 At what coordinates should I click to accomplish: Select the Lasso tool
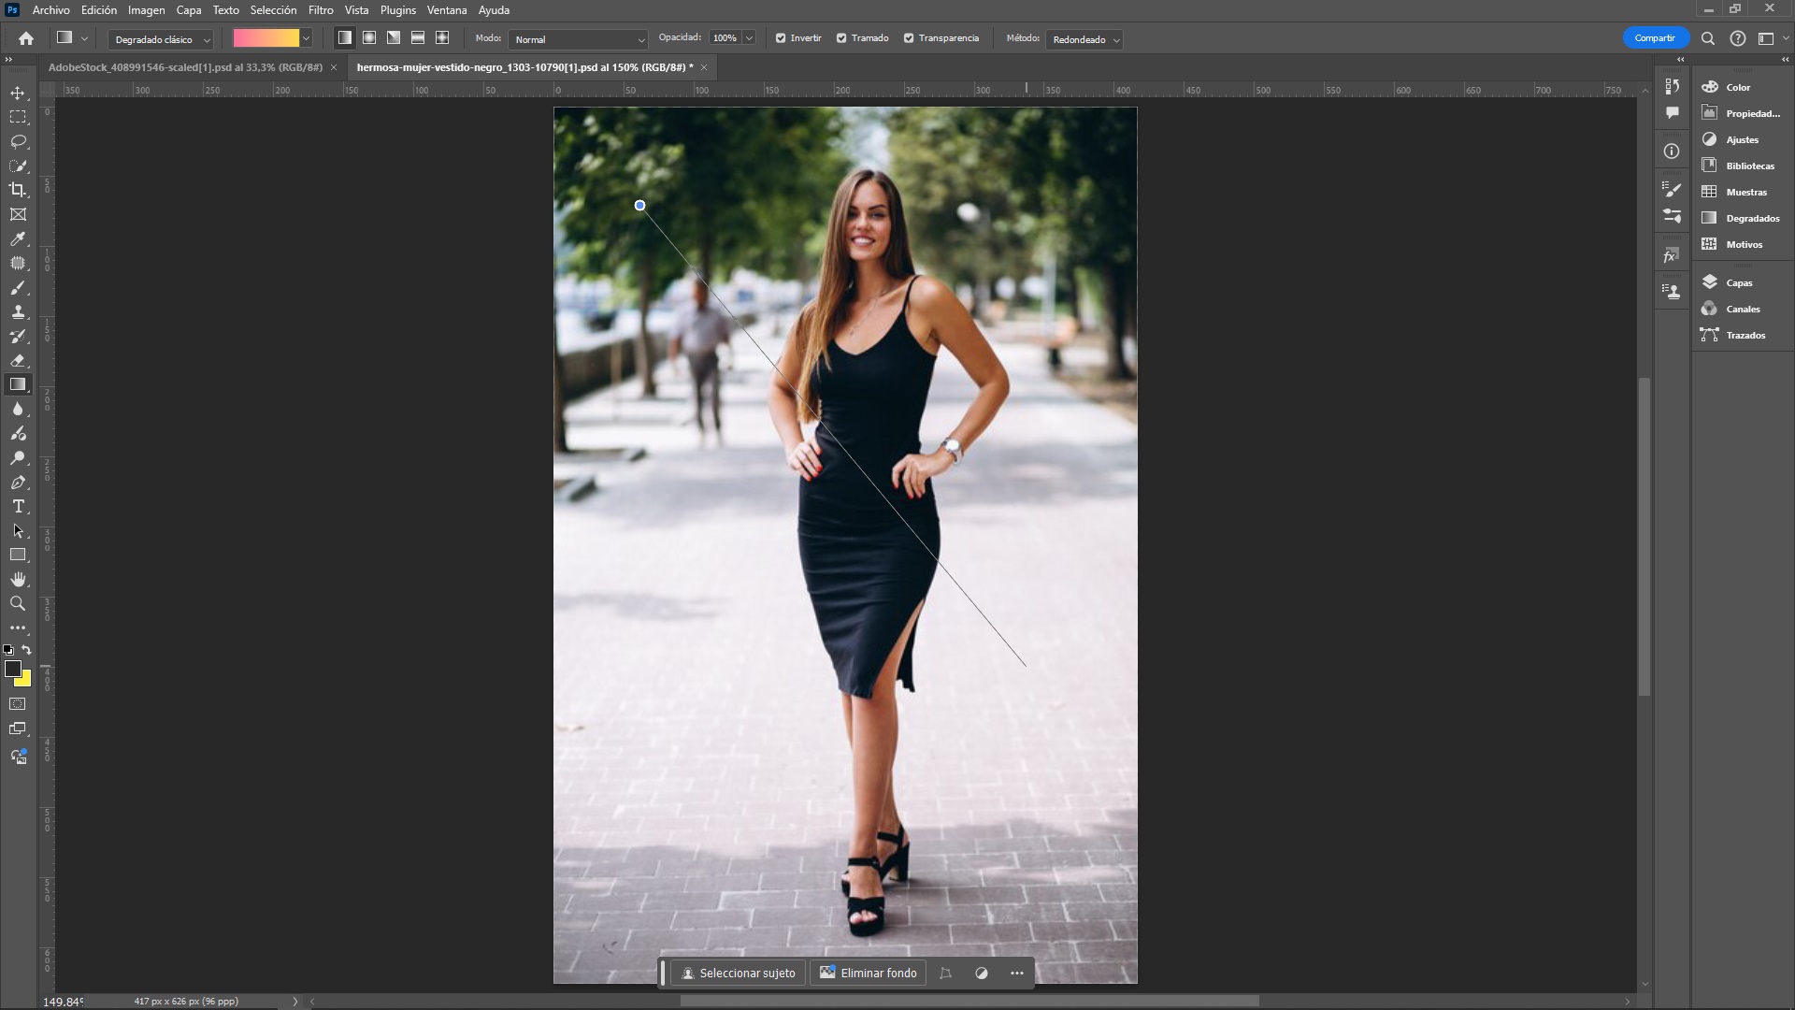tap(18, 141)
